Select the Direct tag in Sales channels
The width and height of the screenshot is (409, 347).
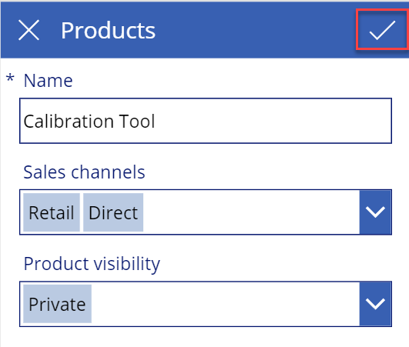tap(113, 212)
